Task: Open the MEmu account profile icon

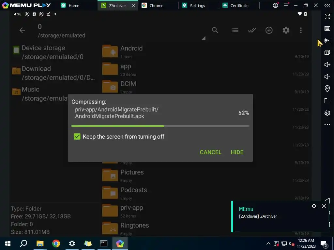Action: 275,5
